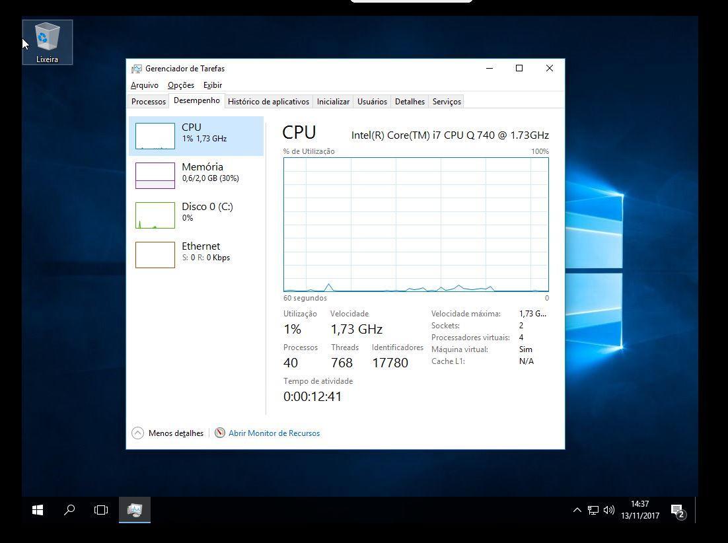The width and height of the screenshot is (728, 543).
Task: Click the '60 segundos' graph label
Action: click(305, 298)
